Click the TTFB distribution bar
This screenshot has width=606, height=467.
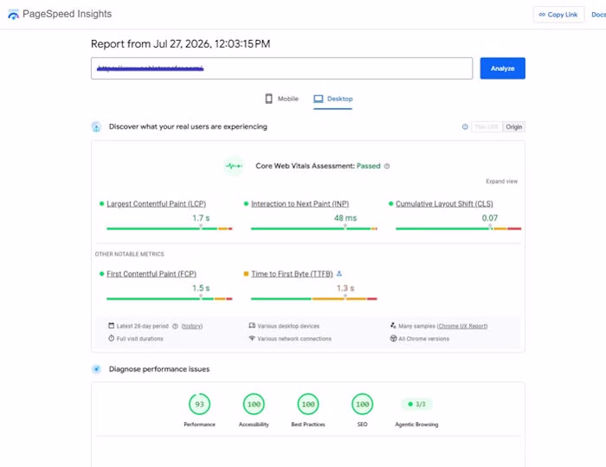(313, 299)
